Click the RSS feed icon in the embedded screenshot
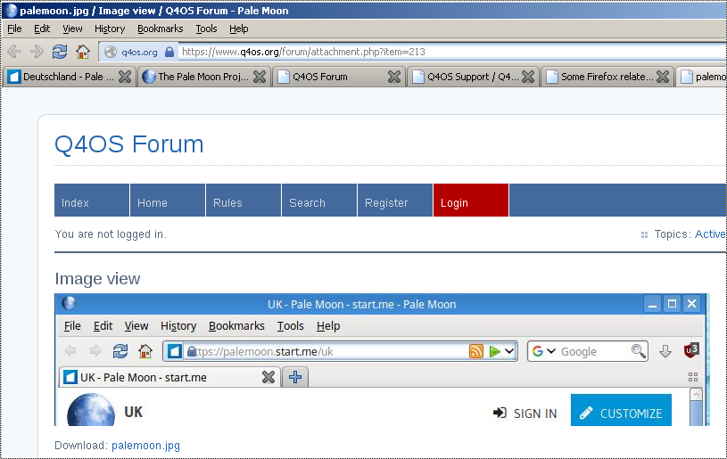727x459 pixels. coord(476,351)
